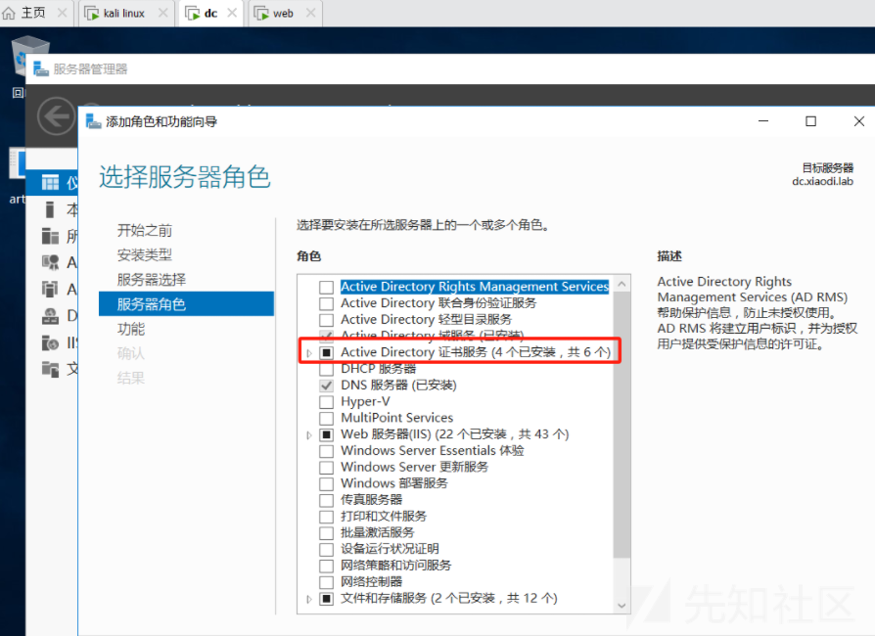Close the dc VM tab
The width and height of the screenshot is (875, 636).
(232, 13)
